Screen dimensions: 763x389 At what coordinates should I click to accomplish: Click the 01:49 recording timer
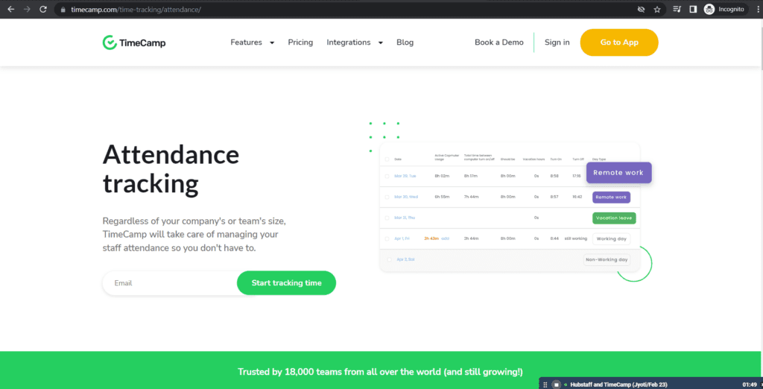tap(749, 385)
